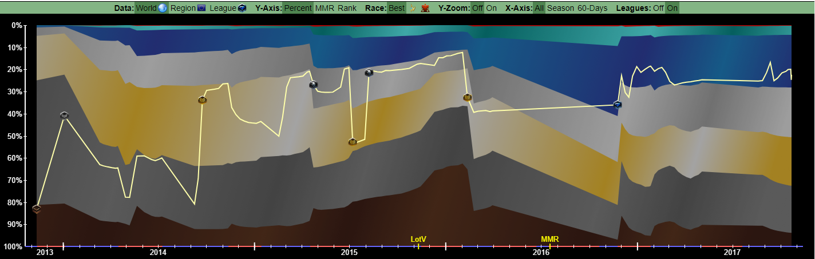This screenshot has width=815, height=259.
Task: Choose Best race option
Action: coord(397,8)
